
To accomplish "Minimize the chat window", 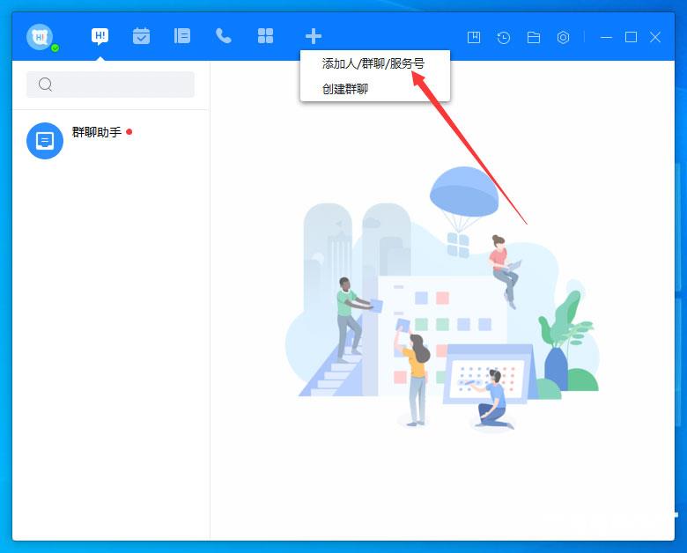I will click(606, 37).
